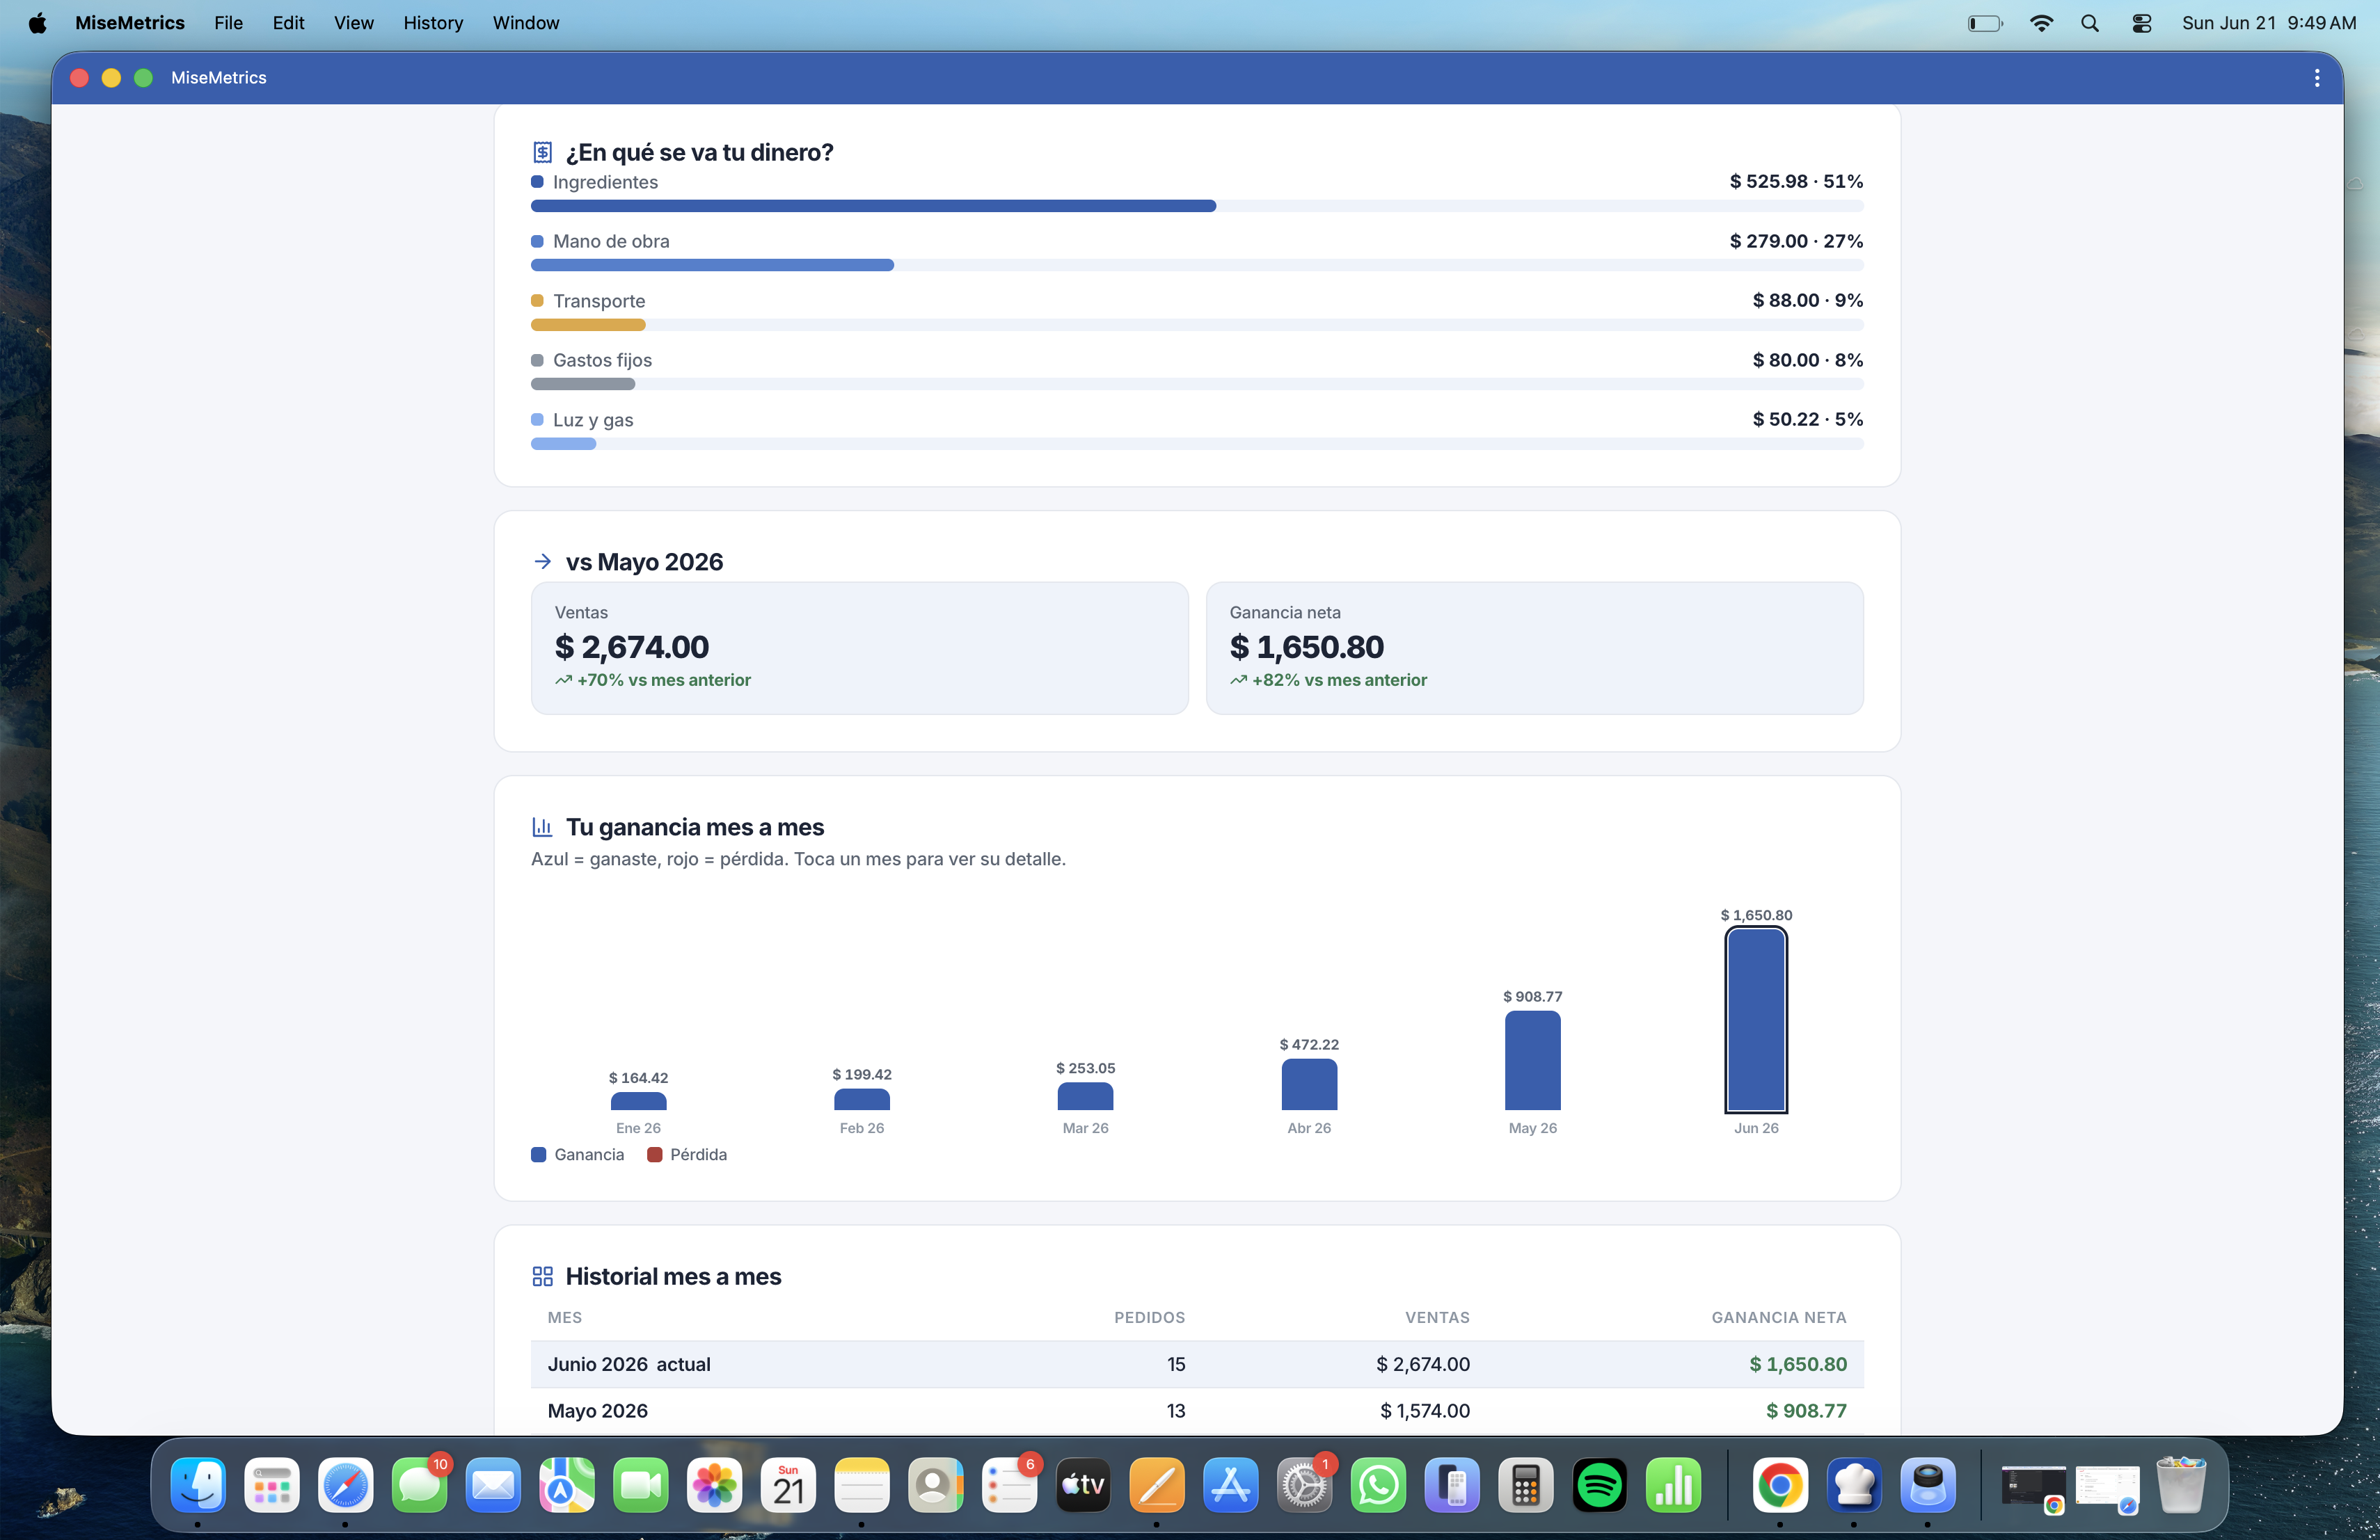Select the 'Junio 2026 actual' table row
This screenshot has width=2380, height=1540.
(x=1197, y=1364)
